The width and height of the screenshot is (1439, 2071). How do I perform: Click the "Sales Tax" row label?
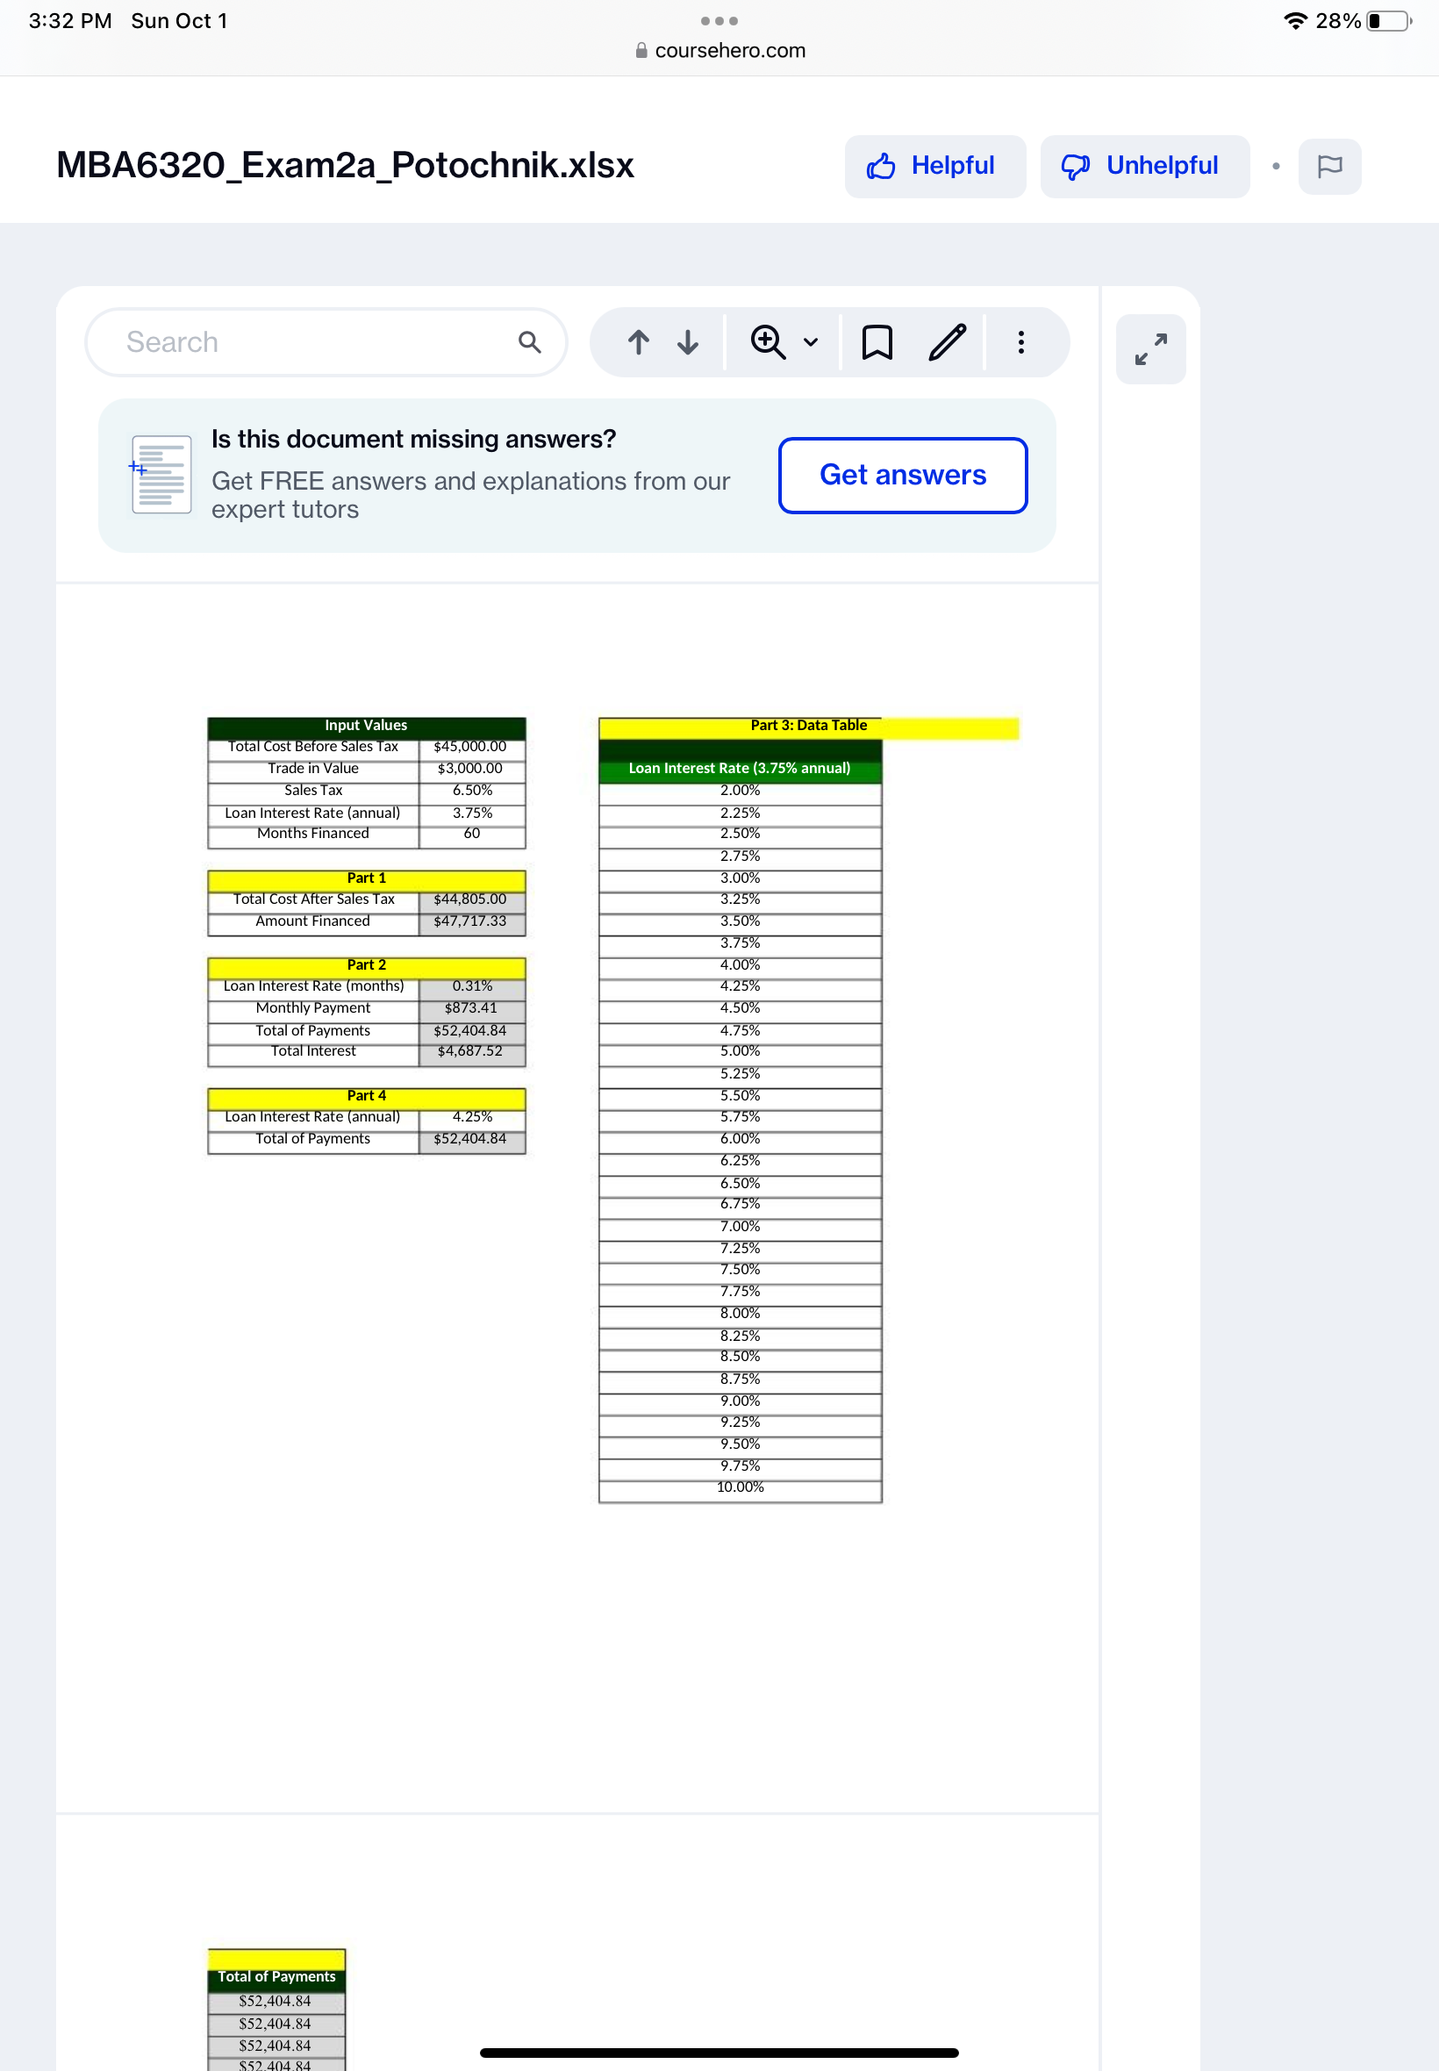click(313, 791)
